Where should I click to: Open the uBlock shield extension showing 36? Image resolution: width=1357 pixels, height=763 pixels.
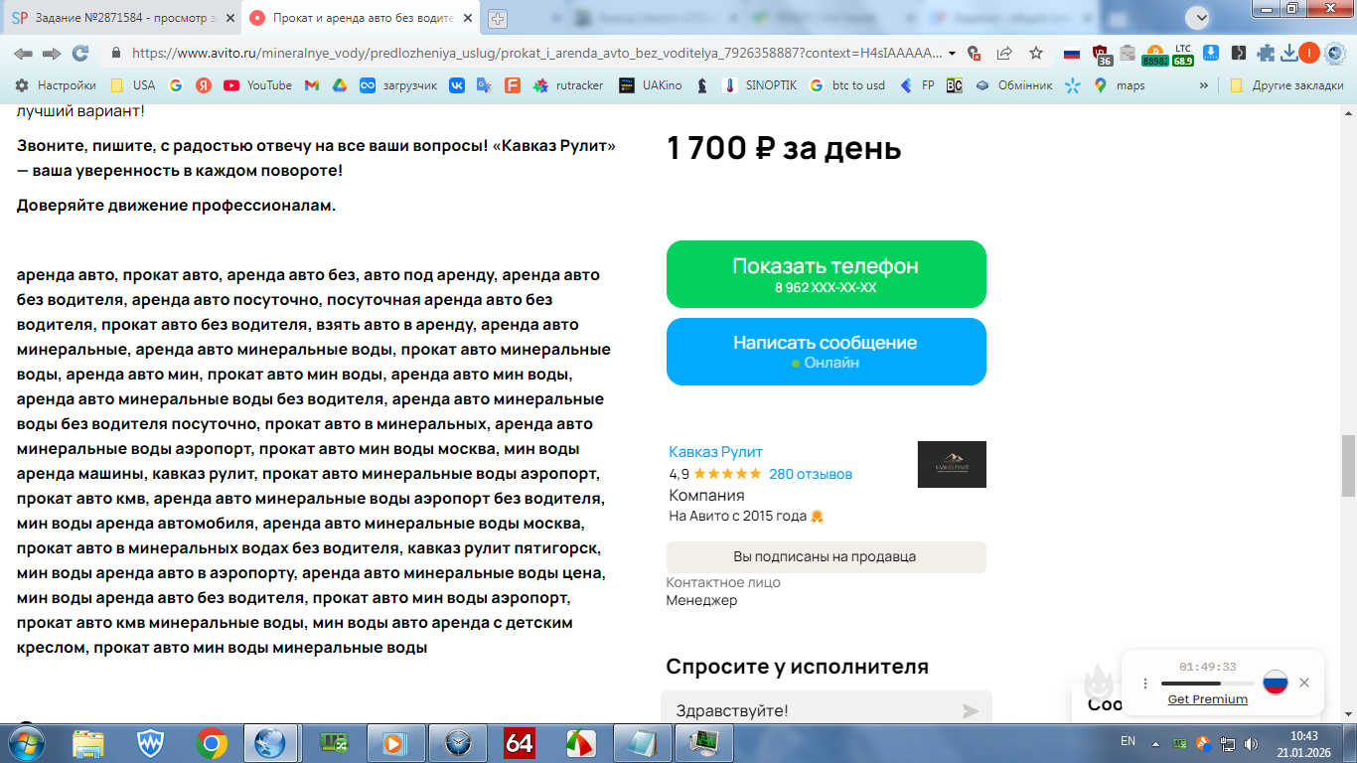1102,55
